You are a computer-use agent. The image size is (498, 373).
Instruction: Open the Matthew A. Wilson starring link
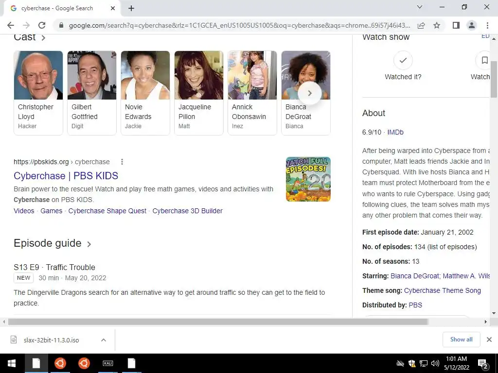pyautogui.click(x=466, y=276)
